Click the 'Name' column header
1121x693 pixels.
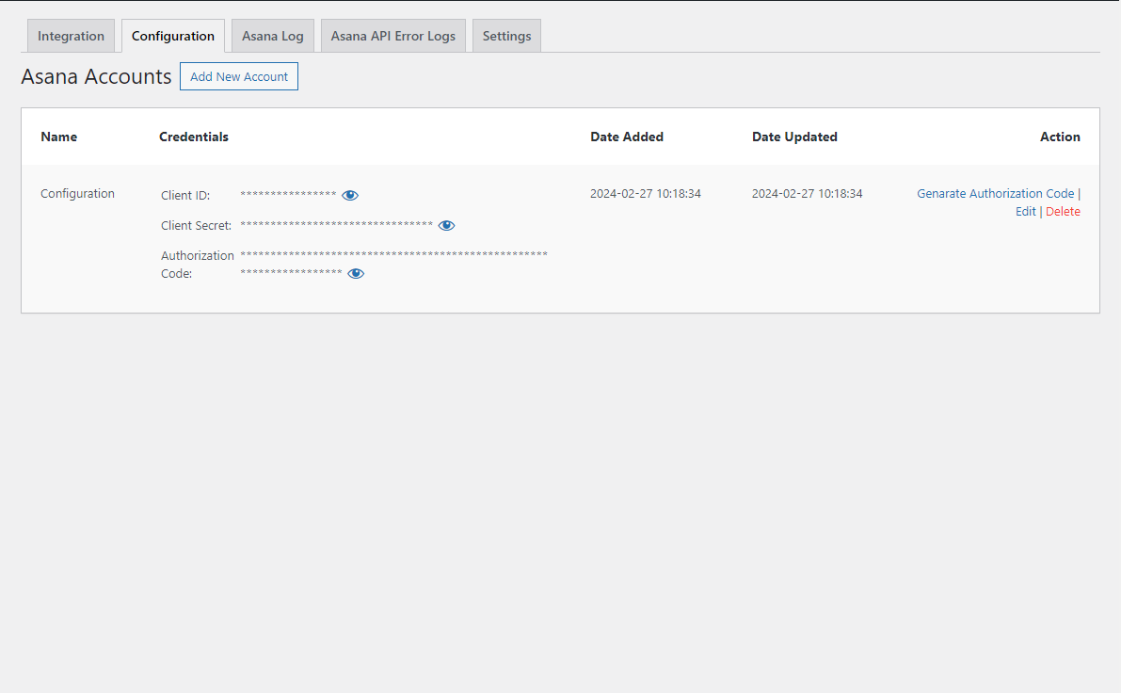click(x=58, y=137)
